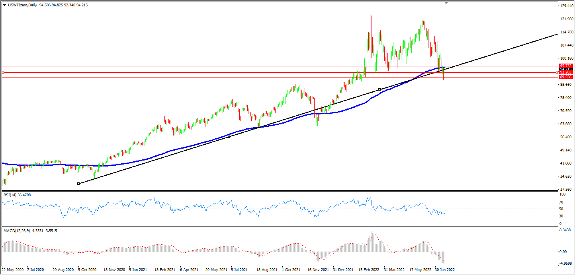This screenshot has height=275, width=575.
Task: Click the 129.440 price axis label
Action: point(566,6)
